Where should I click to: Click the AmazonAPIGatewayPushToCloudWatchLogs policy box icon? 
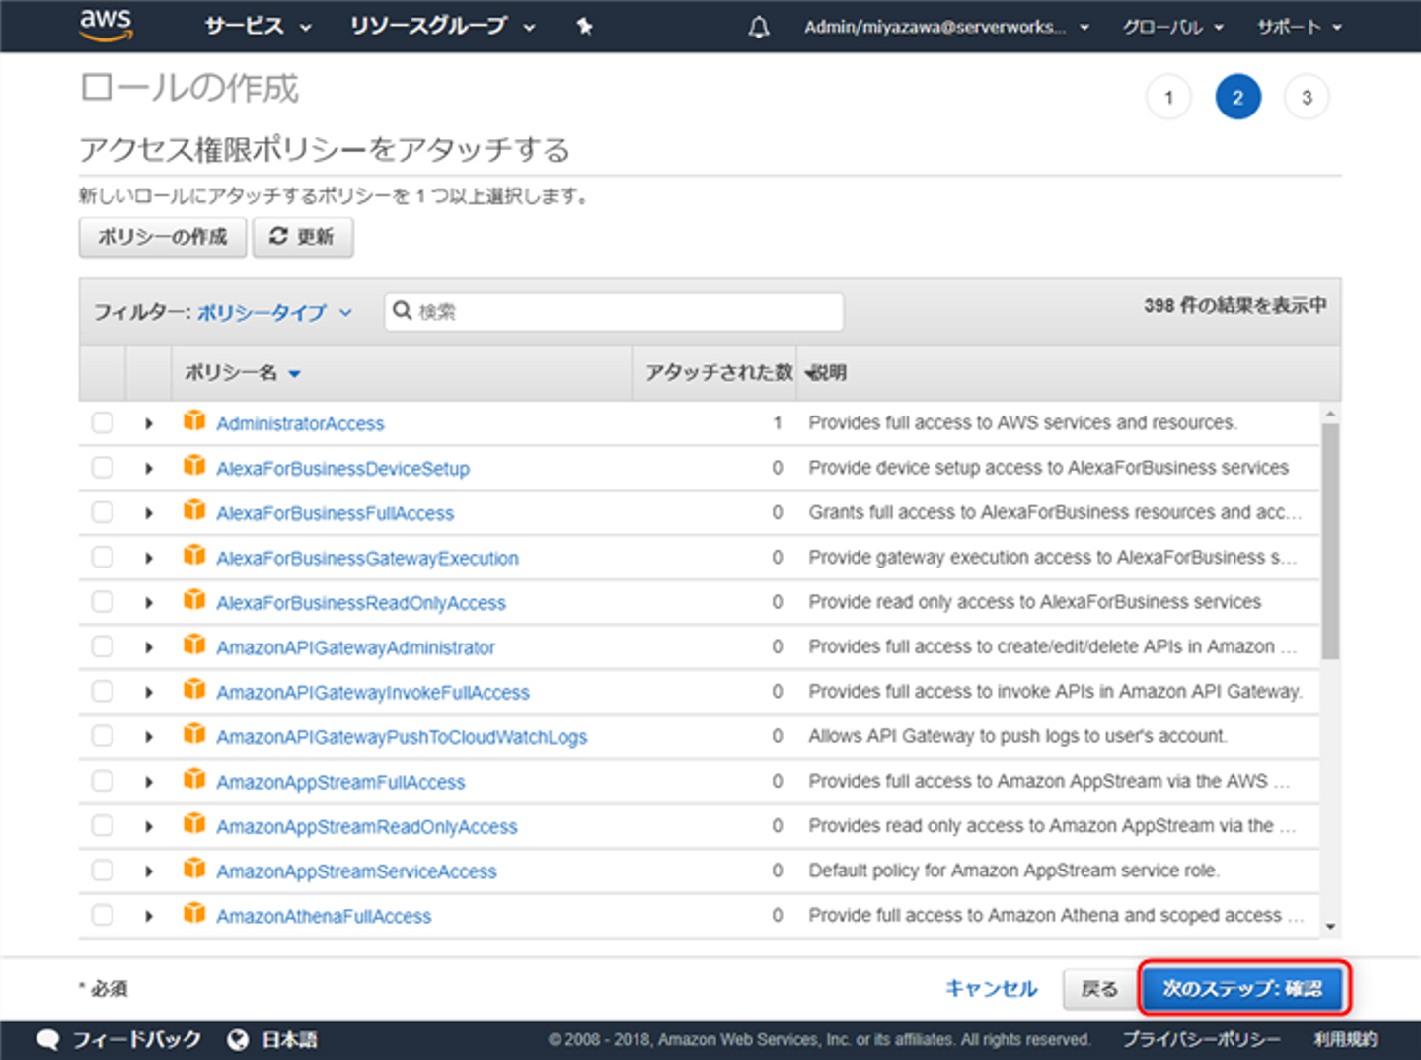[x=194, y=735]
